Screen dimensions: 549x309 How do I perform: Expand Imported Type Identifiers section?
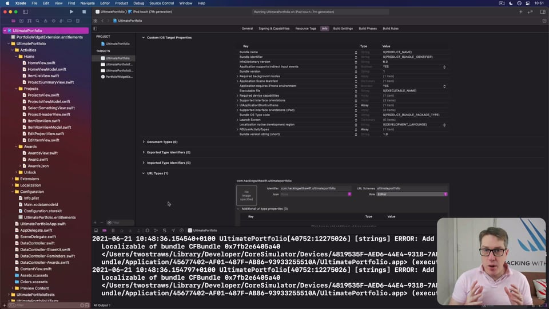(144, 163)
